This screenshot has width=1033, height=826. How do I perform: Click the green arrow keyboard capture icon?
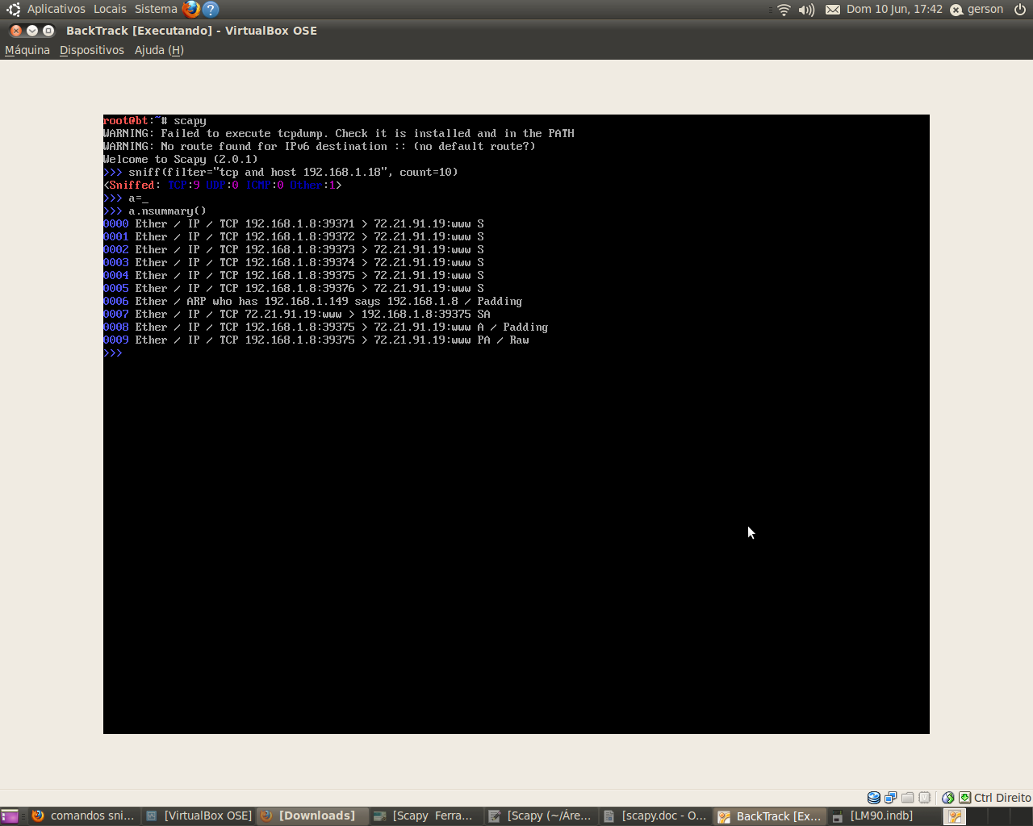tap(964, 798)
